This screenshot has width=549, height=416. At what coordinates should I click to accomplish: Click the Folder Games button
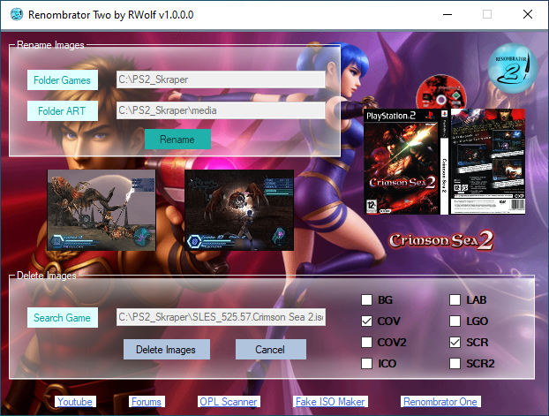click(63, 79)
